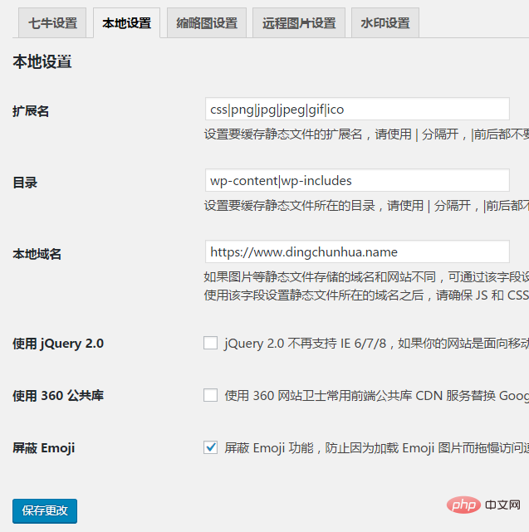Screen dimensions: 529x532
Task: Click the 使用 360 公共库 row label
Action: coord(58,396)
